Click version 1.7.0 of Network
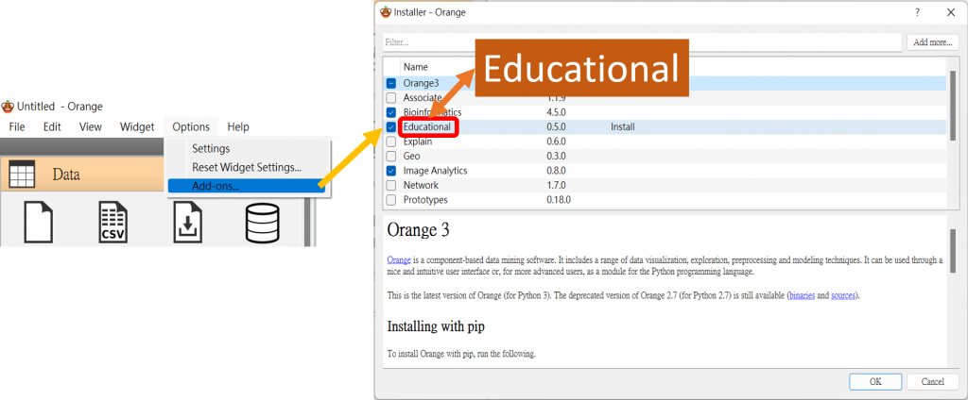Screen dimensions: 968x400 coord(556,185)
